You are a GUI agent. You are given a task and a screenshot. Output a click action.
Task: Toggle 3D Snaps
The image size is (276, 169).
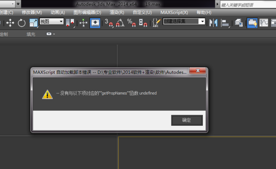[x=109, y=23]
